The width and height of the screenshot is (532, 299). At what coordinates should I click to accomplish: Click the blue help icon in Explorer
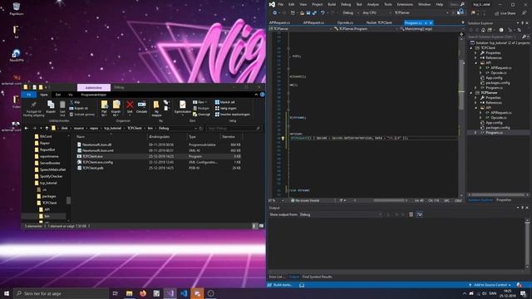[x=263, y=95]
